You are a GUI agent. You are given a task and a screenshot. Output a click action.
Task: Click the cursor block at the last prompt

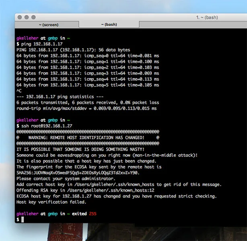23,220
